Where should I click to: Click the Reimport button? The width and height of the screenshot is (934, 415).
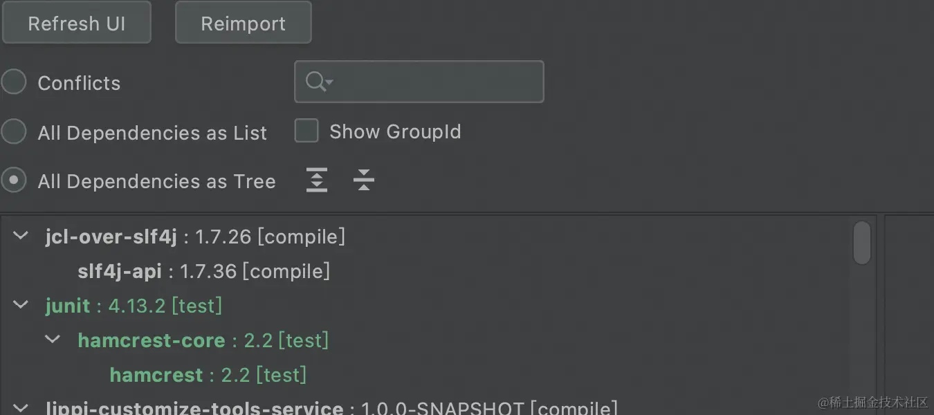[243, 23]
